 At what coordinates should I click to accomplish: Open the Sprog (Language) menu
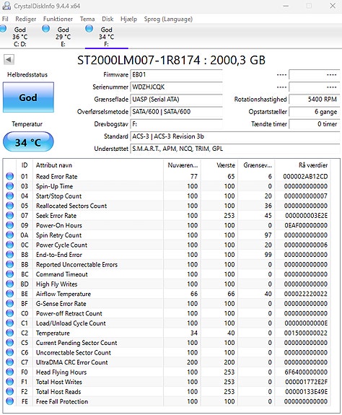tap(168, 19)
